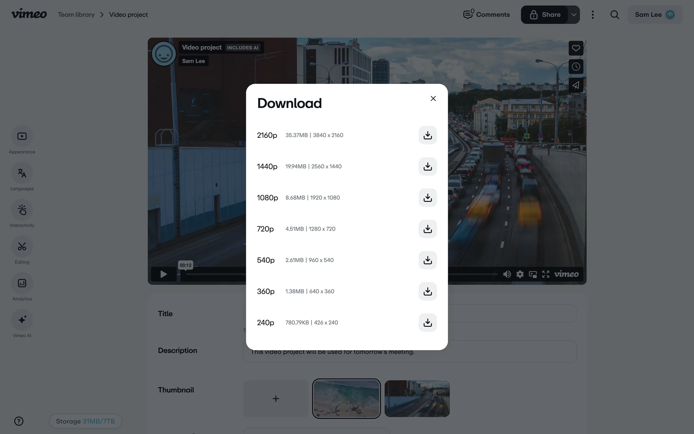Open the Vimeo AI panel
Viewport: 694px width, 434px height.
pyautogui.click(x=22, y=320)
